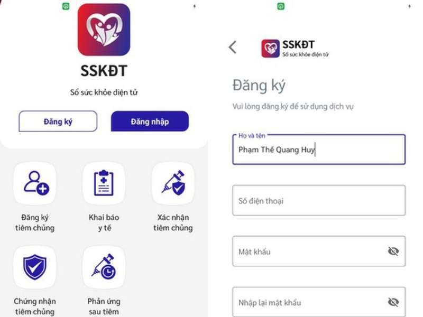Open Đăng ký tiêm chủng icon
The image size is (423, 317).
(35, 183)
